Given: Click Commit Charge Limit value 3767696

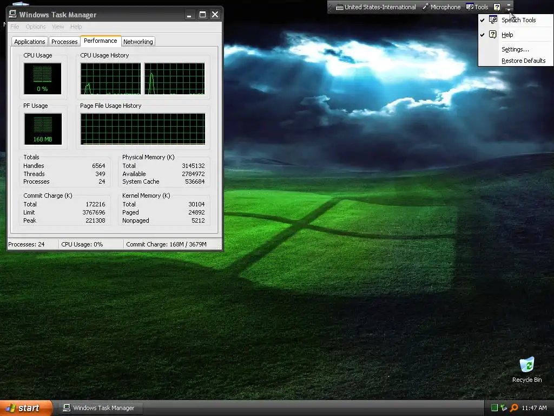Looking at the screenshot, I should point(94,212).
